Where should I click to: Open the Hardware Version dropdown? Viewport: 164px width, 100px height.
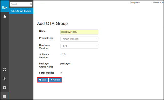[x=79, y=46]
